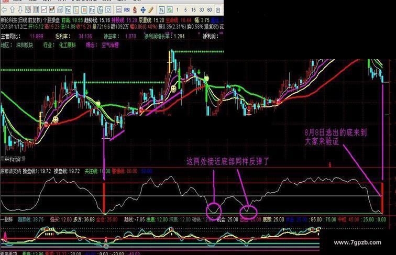Switch to 30-minute period
This screenshot has width=396, height=255.
click(202, 10)
